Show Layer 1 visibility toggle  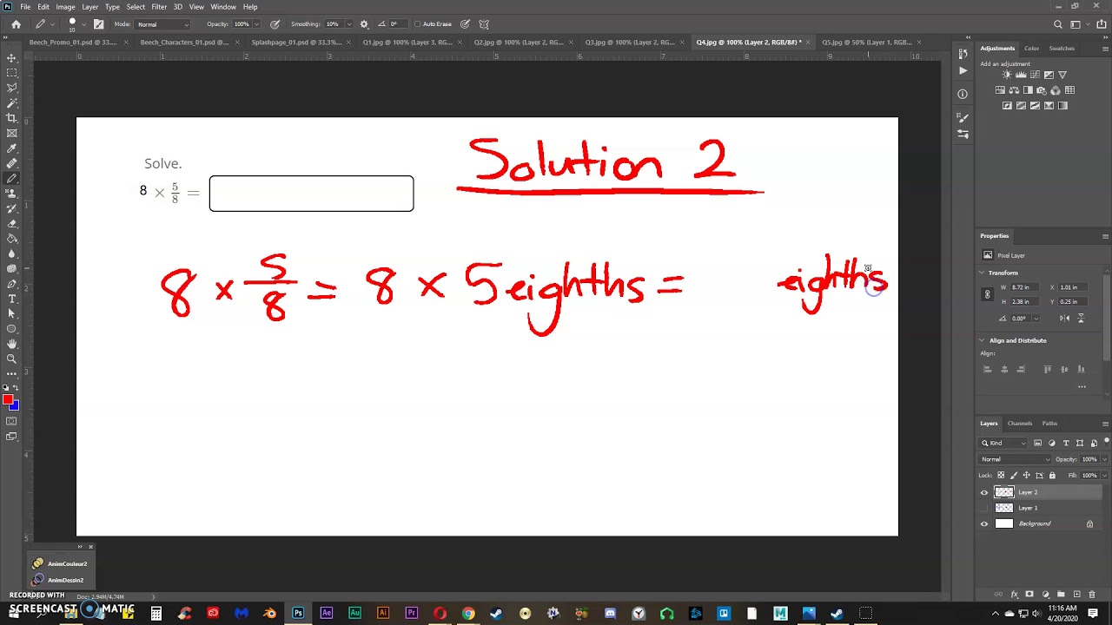click(x=984, y=508)
